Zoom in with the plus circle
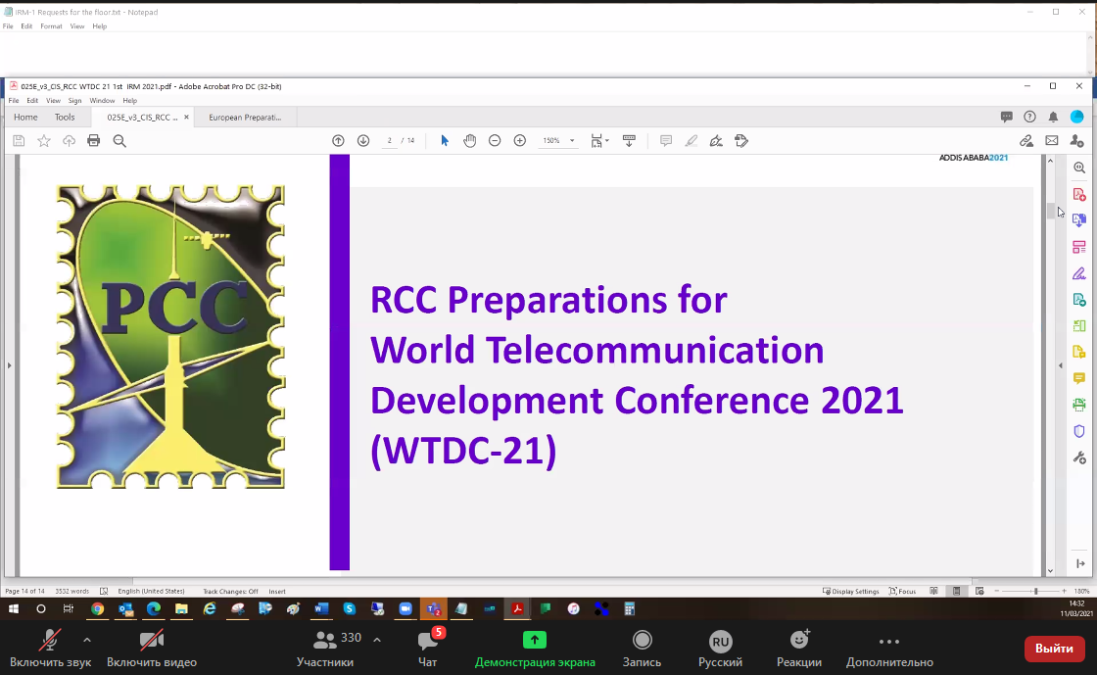The height and width of the screenshot is (675, 1097). coord(520,141)
